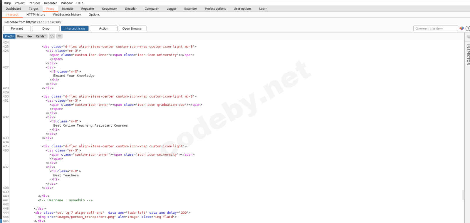
Task: Go to the Intruder tool tab
Action: pos(68,9)
